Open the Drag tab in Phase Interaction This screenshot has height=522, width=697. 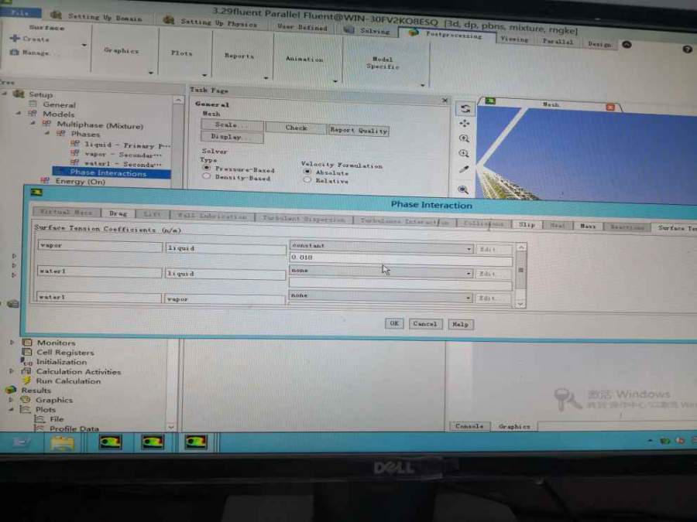118,213
